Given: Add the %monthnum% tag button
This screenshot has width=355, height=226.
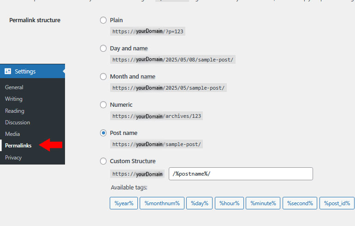Looking at the screenshot, I should 162,203.
